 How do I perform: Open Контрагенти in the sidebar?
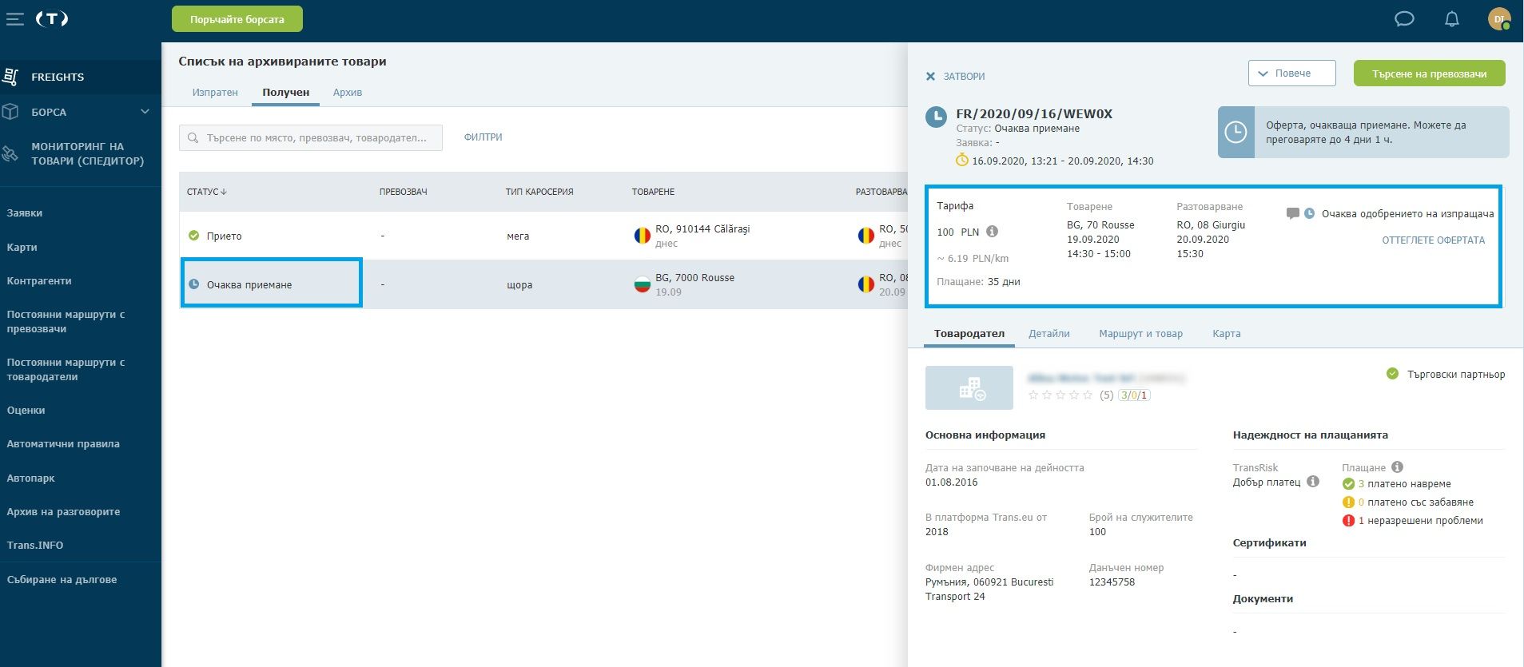click(39, 281)
